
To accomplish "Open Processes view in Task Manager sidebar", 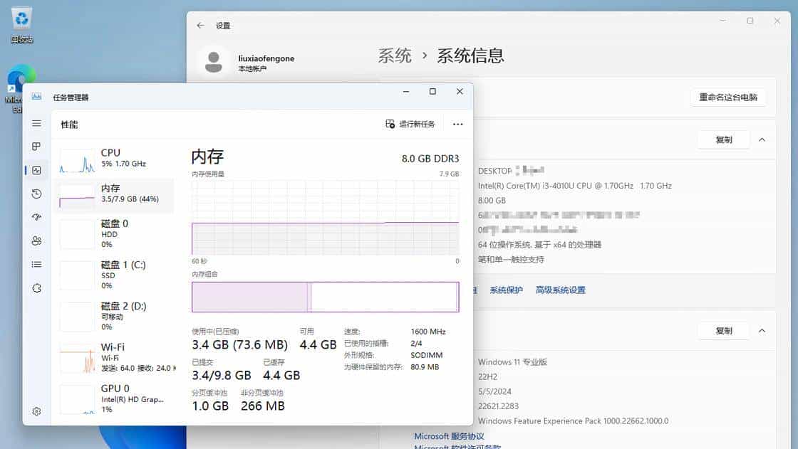I will (36, 147).
